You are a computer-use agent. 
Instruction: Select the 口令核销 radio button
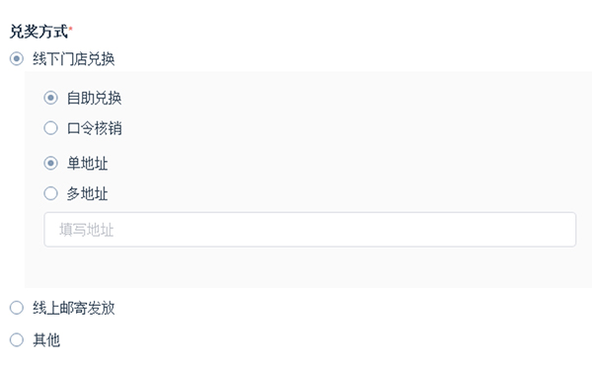pos(50,128)
